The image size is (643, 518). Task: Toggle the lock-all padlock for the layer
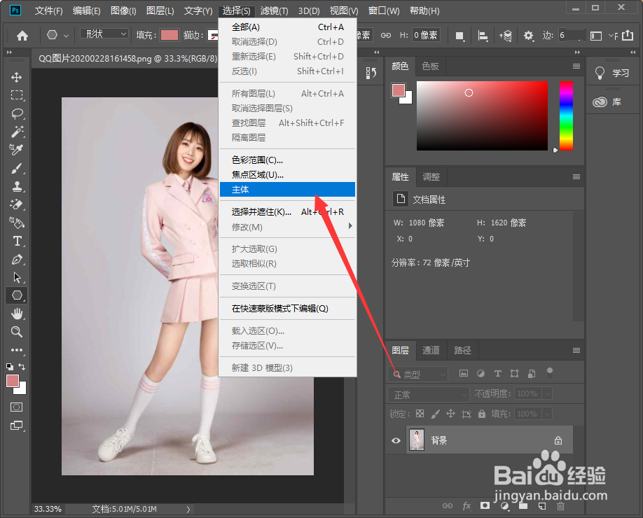point(482,414)
